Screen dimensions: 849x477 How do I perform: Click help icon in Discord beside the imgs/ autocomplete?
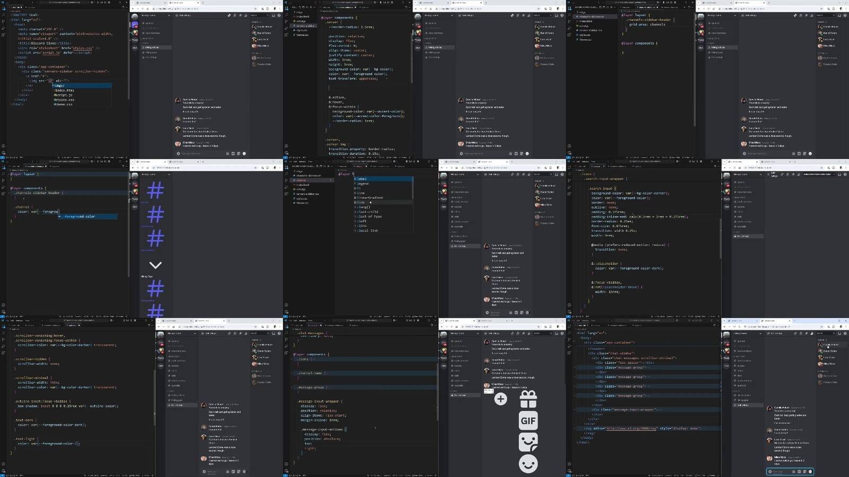pyautogui.click(x=279, y=15)
